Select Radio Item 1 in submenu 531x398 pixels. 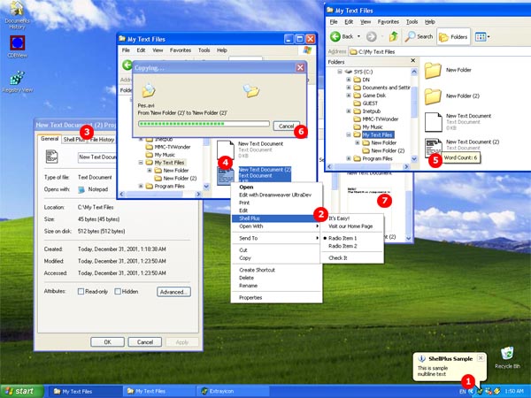351,238
